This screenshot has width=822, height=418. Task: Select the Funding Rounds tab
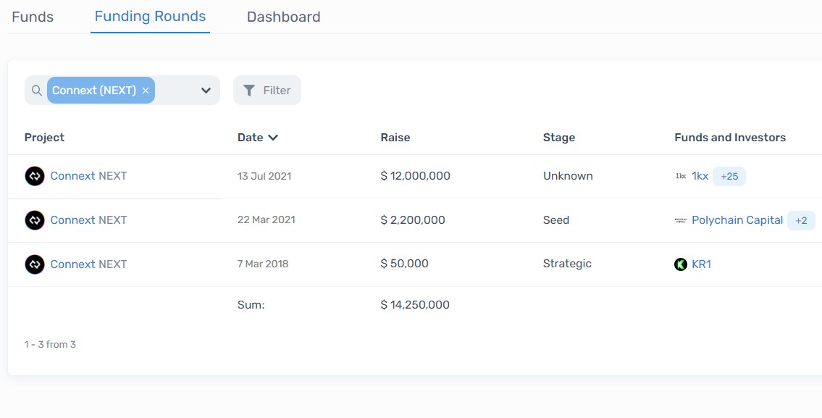pyautogui.click(x=150, y=16)
